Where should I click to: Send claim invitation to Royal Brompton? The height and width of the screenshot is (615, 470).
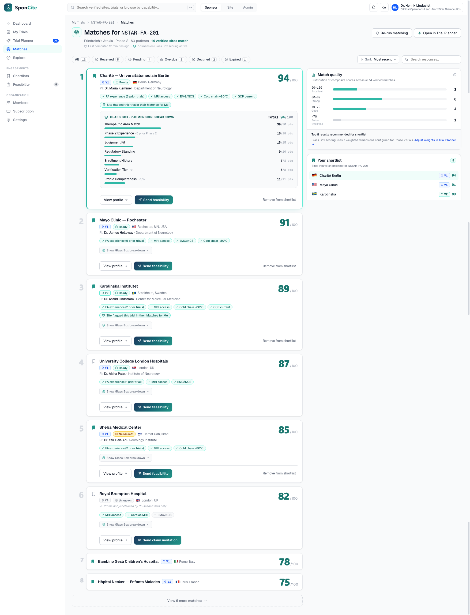157,540
